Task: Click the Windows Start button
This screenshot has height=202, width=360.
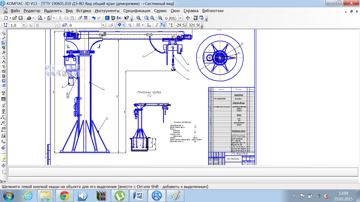Action: click(x=8, y=196)
